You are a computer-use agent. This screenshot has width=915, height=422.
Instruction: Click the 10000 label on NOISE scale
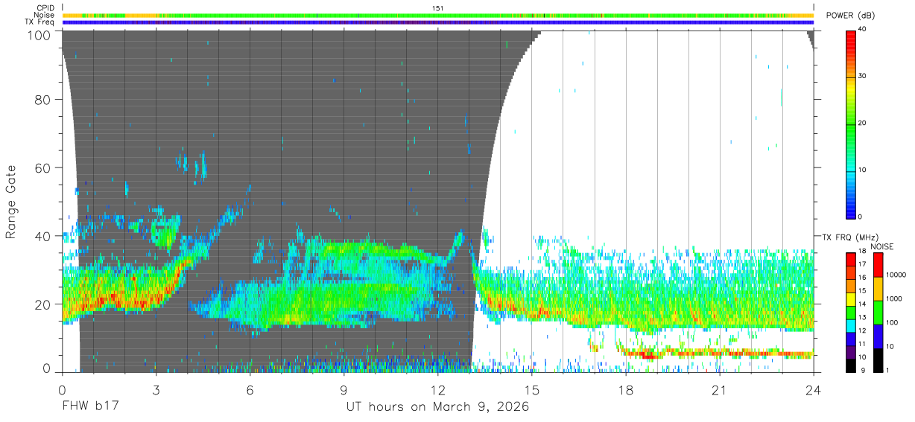click(898, 275)
